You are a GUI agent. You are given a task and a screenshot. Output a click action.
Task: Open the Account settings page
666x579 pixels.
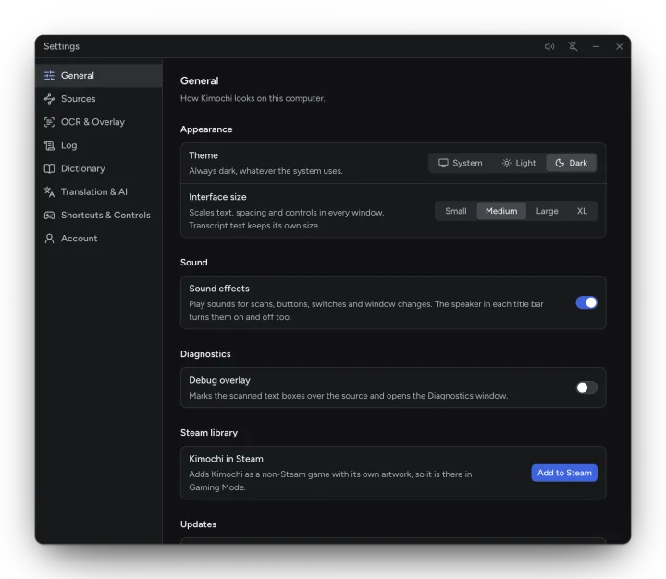tap(99, 239)
